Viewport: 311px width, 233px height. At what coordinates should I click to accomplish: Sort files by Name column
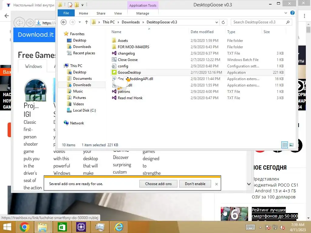coord(116,32)
